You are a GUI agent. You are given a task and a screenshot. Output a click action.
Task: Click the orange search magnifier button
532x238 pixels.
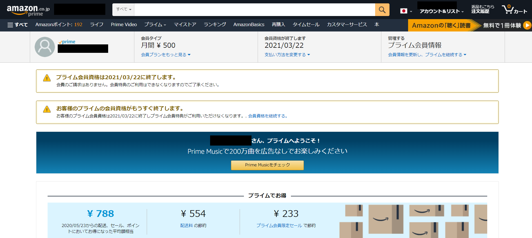[x=382, y=10]
